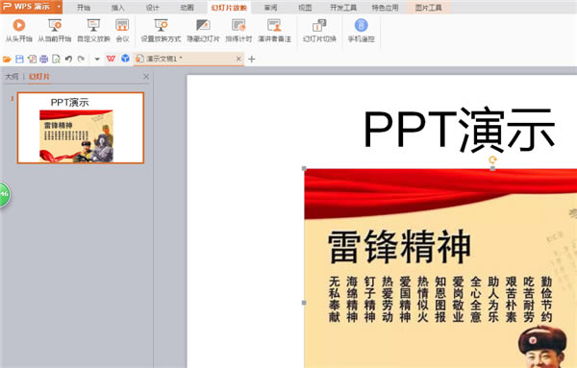Open the 特色应用 ribbon tab

385,8
